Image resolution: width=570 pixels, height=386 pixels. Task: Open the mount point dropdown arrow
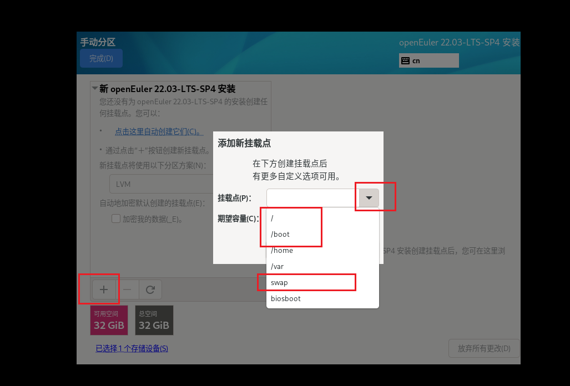(x=369, y=198)
